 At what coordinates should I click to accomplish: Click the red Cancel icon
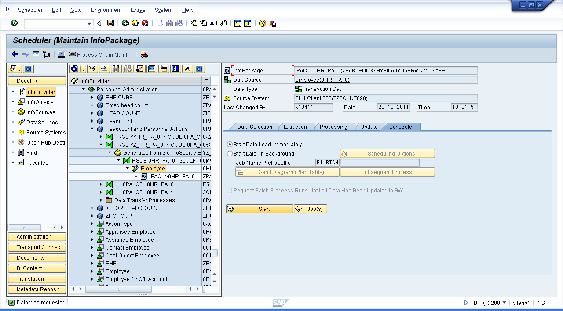coord(145,23)
